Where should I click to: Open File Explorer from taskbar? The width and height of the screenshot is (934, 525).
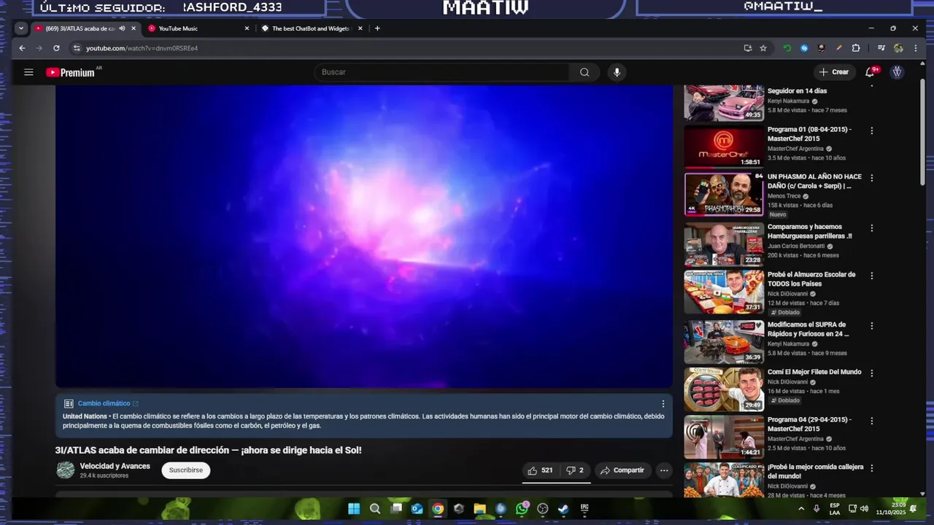coord(480,509)
